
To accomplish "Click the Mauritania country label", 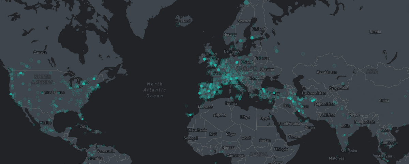I will coord(198,130).
